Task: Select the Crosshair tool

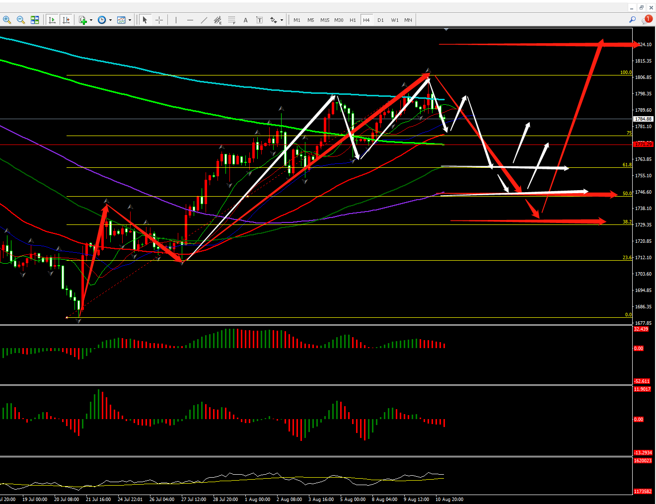Action: [159, 20]
